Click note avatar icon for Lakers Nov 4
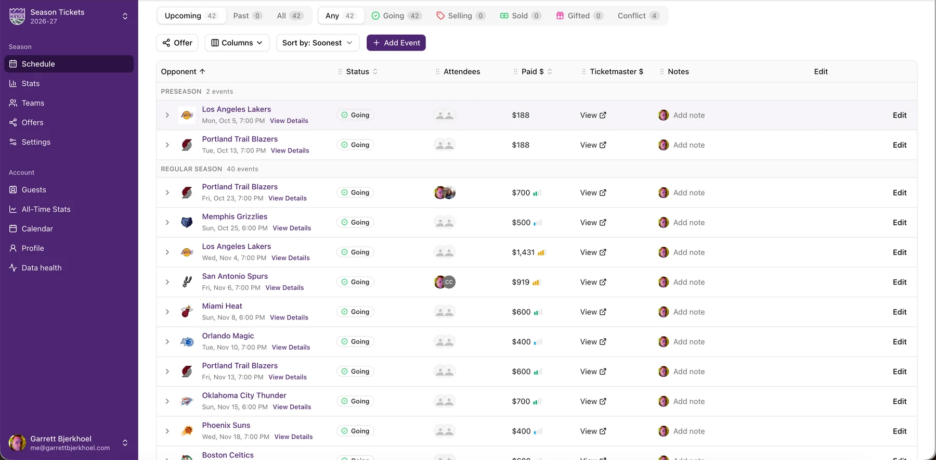936x460 pixels. (664, 252)
